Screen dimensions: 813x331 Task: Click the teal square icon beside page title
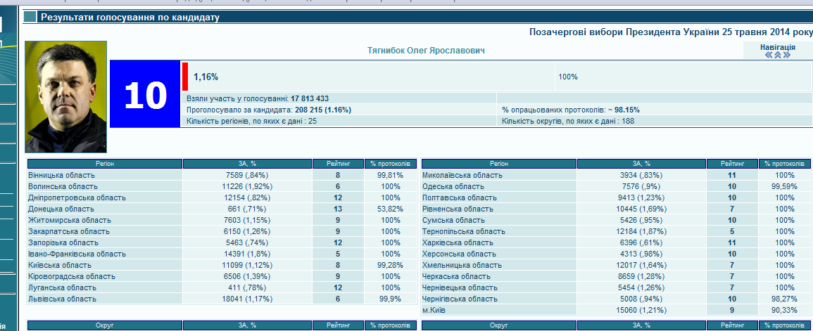pos(31,16)
